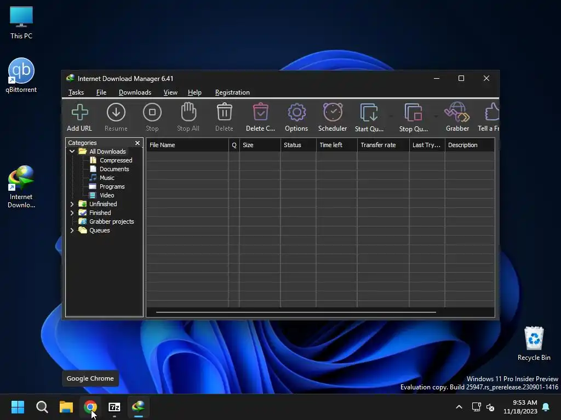Open the Scheduler clock icon
This screenshot has height=420, width=561.
[x=333, y=112]
